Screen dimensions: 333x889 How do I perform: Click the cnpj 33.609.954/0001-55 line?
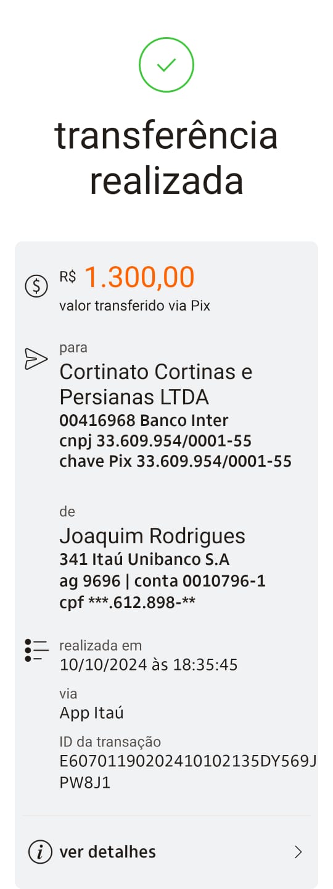tap(155, 441)
